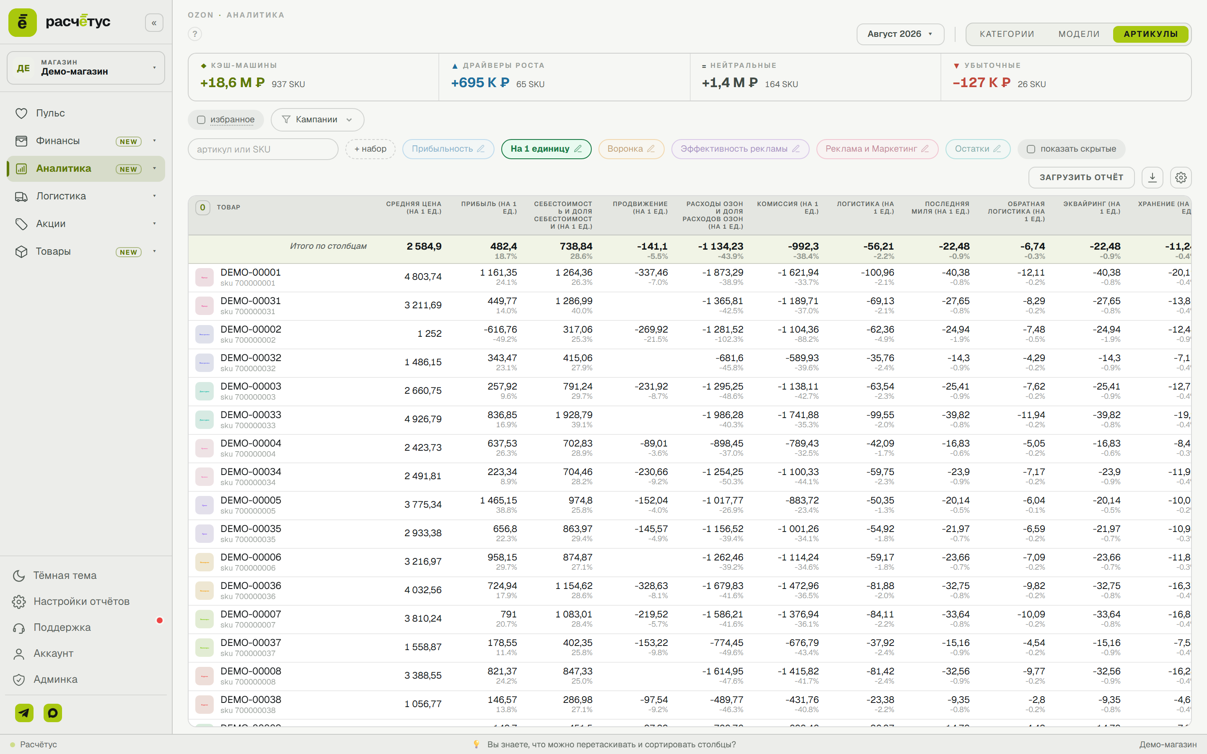Open the green chat bubble icon
1207x754 pixels.
pyautogui.click(x=53, y=713)
